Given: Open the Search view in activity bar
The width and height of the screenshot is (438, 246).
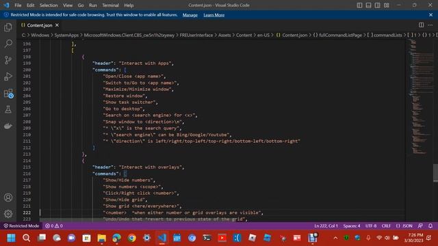Looking at the screenshot, I should (x=8, y=44).
